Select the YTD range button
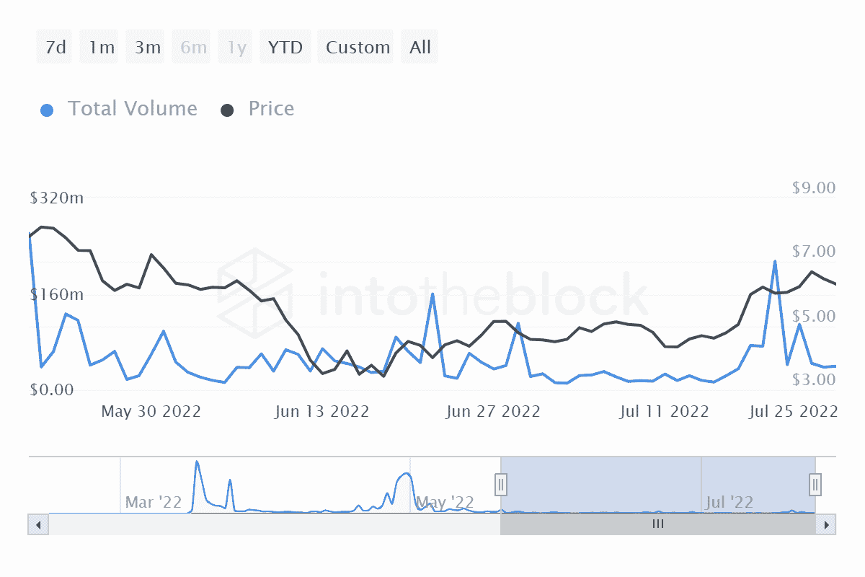865x577 pixels. tap(285, 48)
